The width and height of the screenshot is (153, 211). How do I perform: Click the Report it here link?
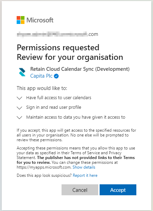click(x=85, y=175)
